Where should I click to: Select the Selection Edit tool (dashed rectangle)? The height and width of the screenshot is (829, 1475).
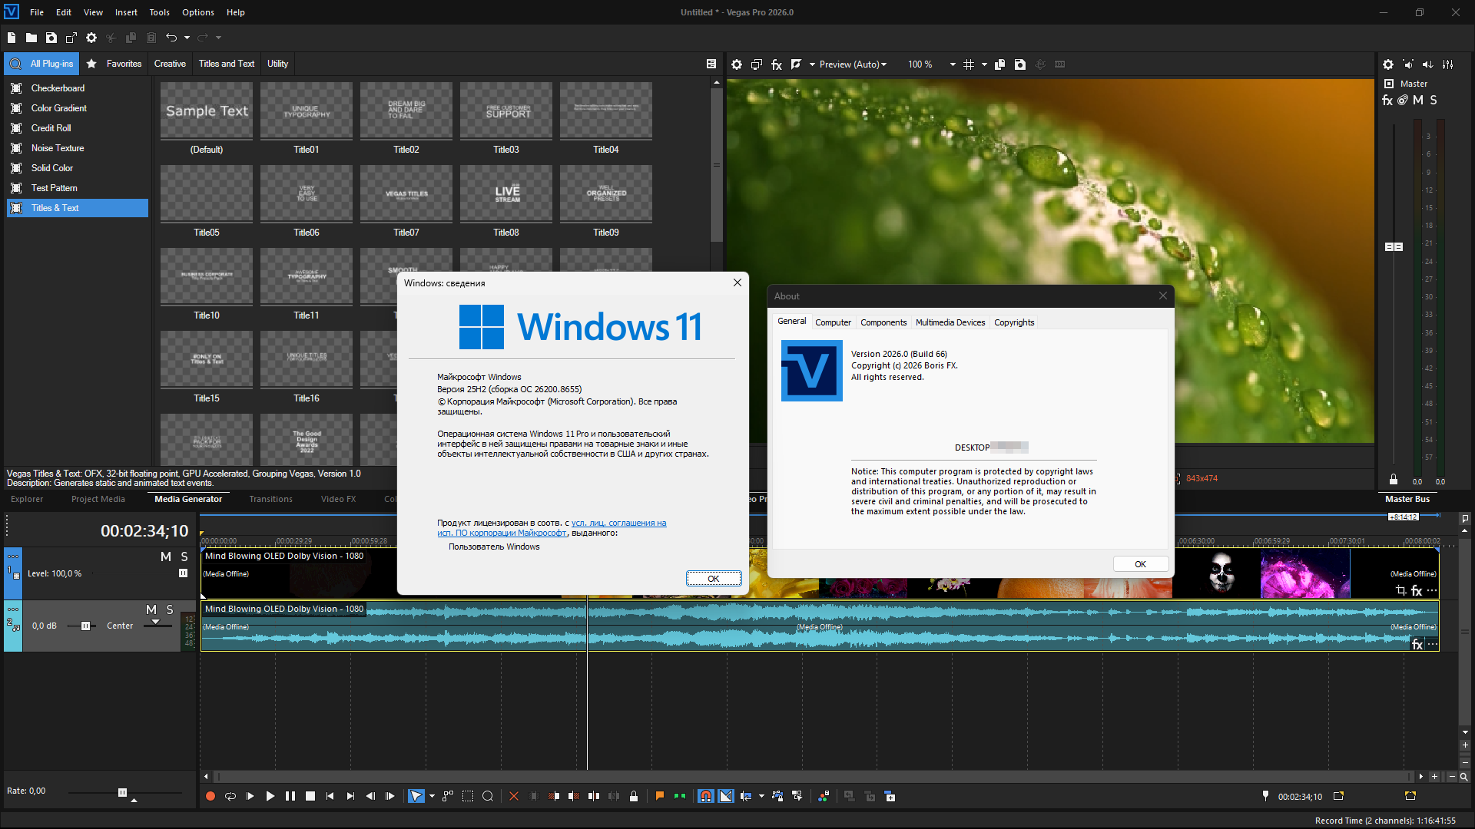(468, 797)
